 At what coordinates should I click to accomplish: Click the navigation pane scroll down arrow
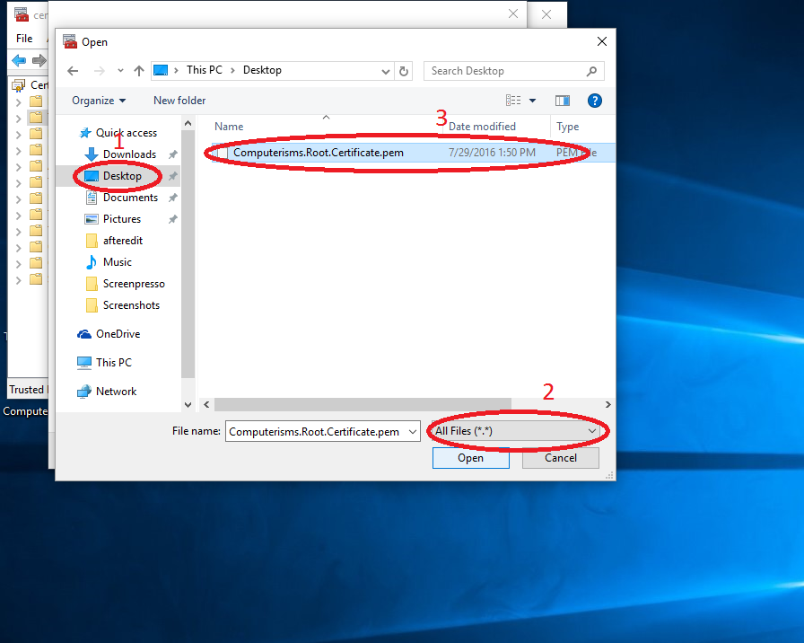[188, 405]
